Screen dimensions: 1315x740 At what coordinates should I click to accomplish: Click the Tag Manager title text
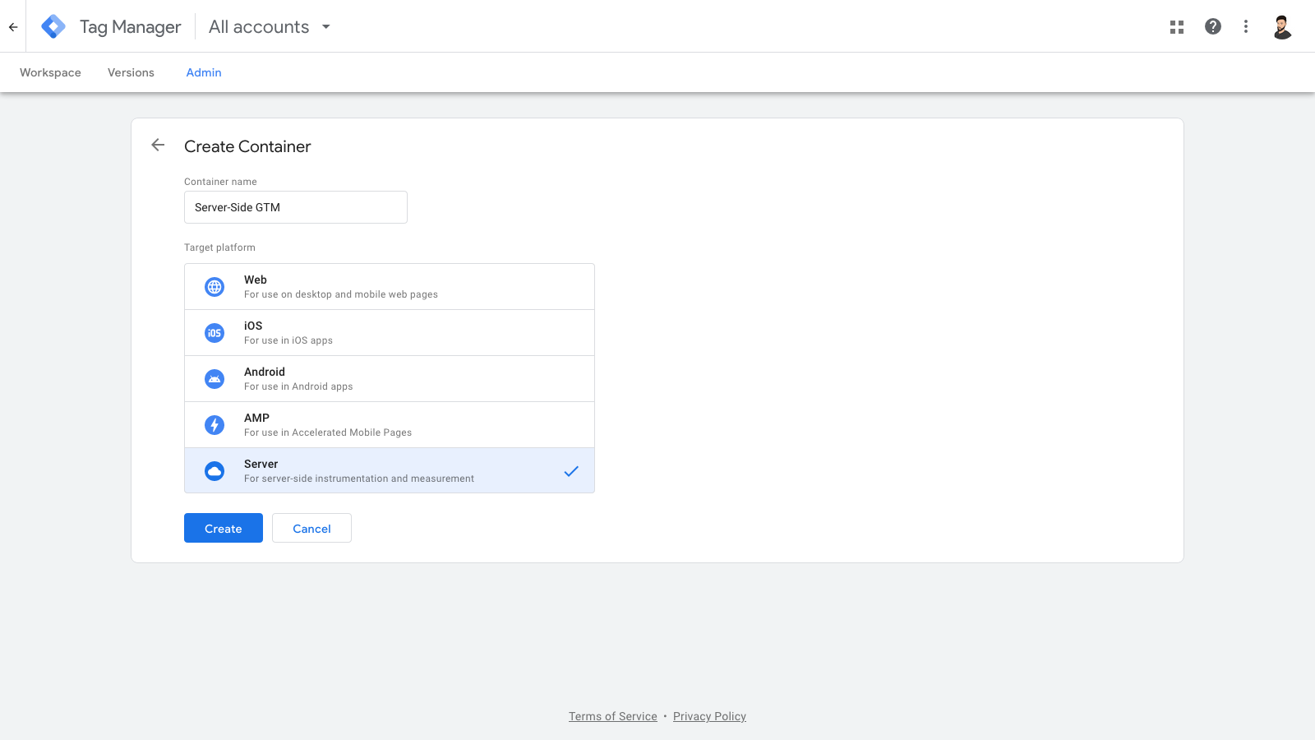130,27
